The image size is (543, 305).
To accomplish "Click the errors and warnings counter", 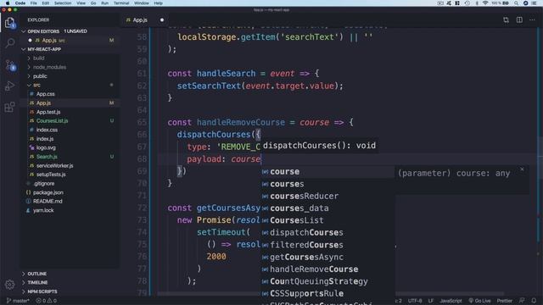I will pos(47,301).
